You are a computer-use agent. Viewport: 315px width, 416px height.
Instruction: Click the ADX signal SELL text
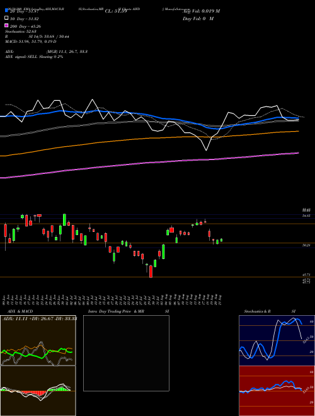pyautogui.click(x=34, y=57)
